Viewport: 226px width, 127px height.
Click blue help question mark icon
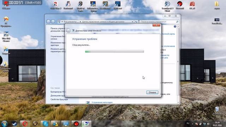(x=175, y=26)
